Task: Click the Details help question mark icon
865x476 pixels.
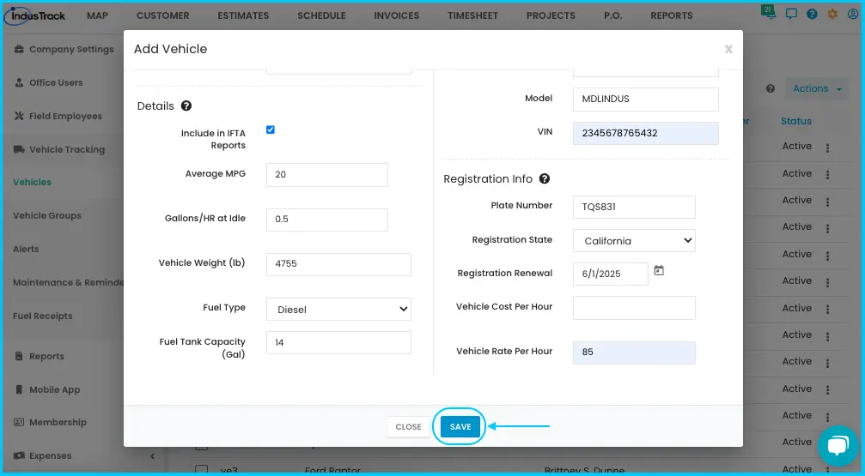Action: coord(186,105)
